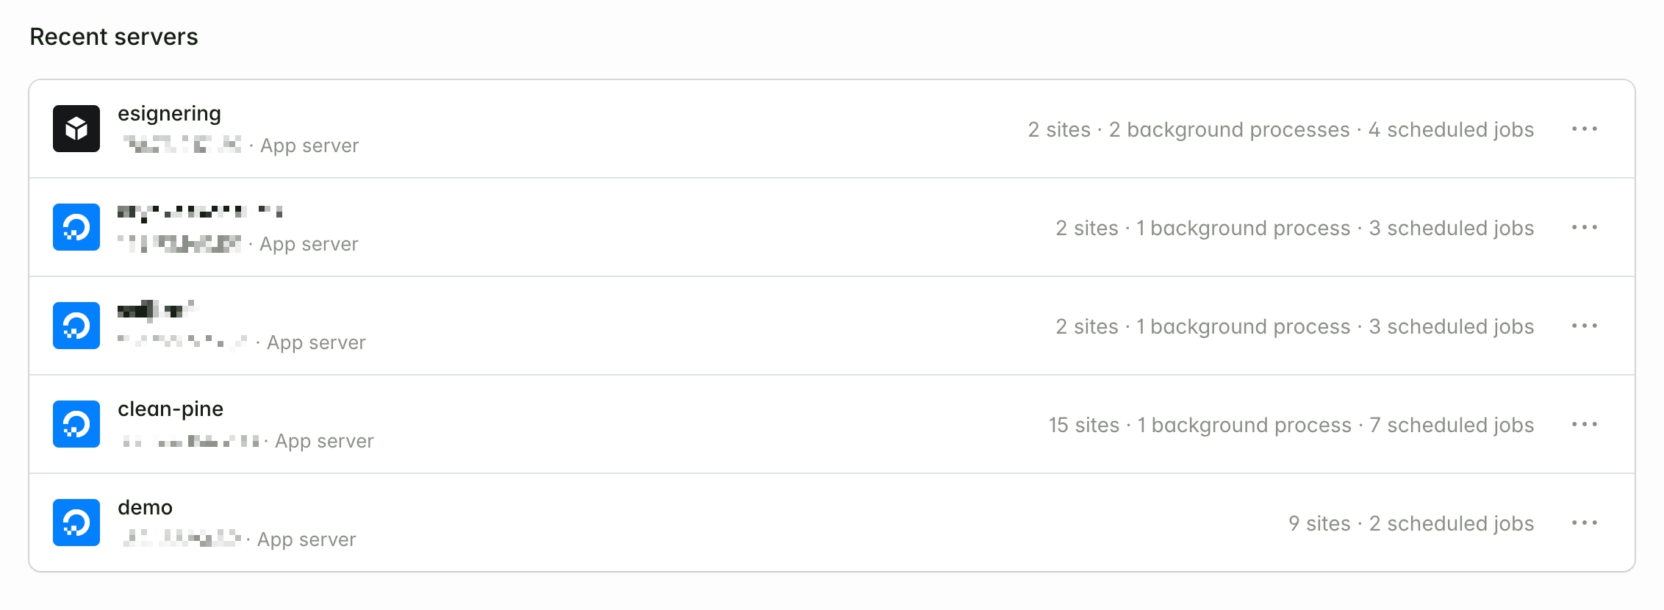Click "2 sites · 2 background processes · 4 scheduled jobs"

pos(1280,130)
